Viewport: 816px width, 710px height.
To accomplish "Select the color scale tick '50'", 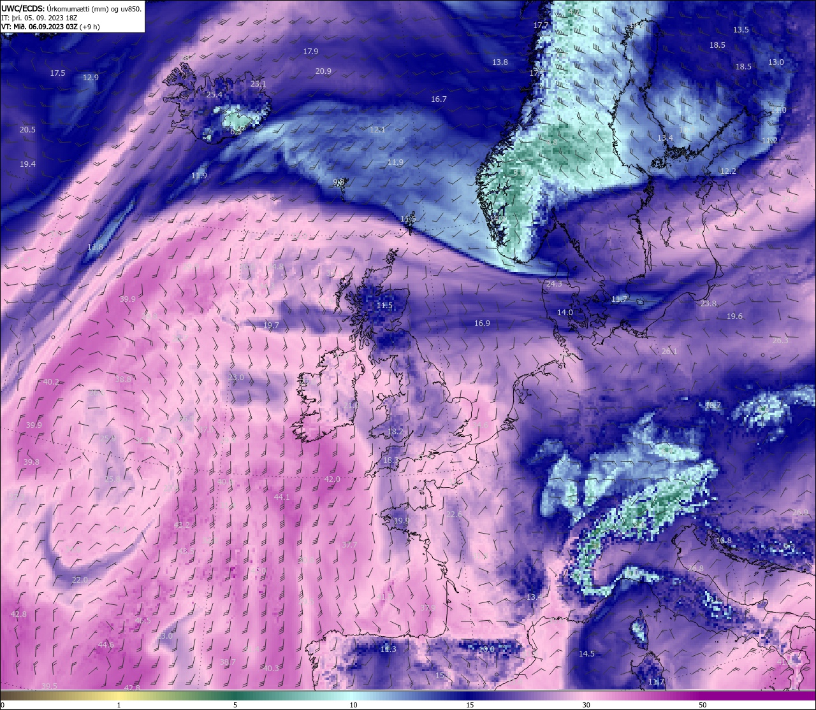I will [703, 705].
